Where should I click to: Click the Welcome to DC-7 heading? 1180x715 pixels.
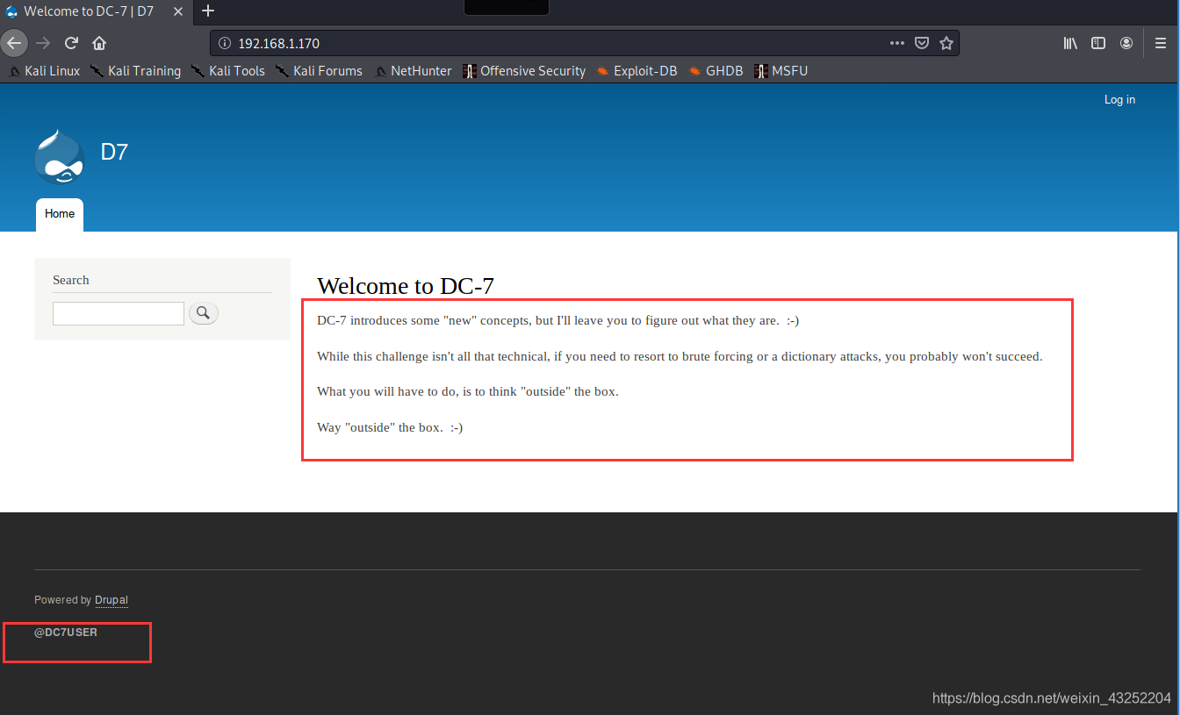[406, 286]
